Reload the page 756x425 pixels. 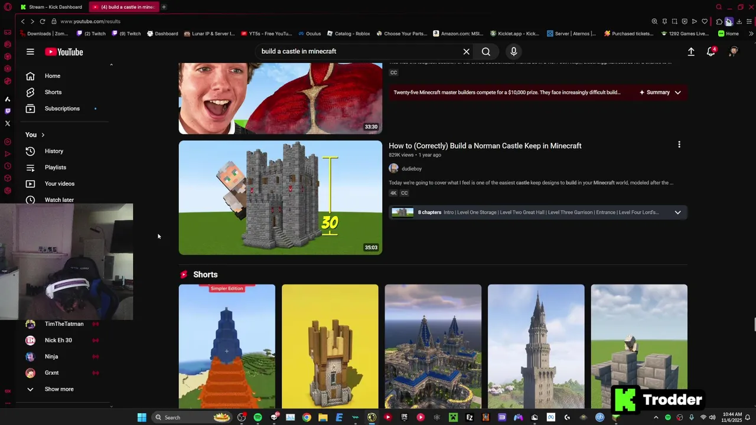pyautogui.click(x=43, y=21)
